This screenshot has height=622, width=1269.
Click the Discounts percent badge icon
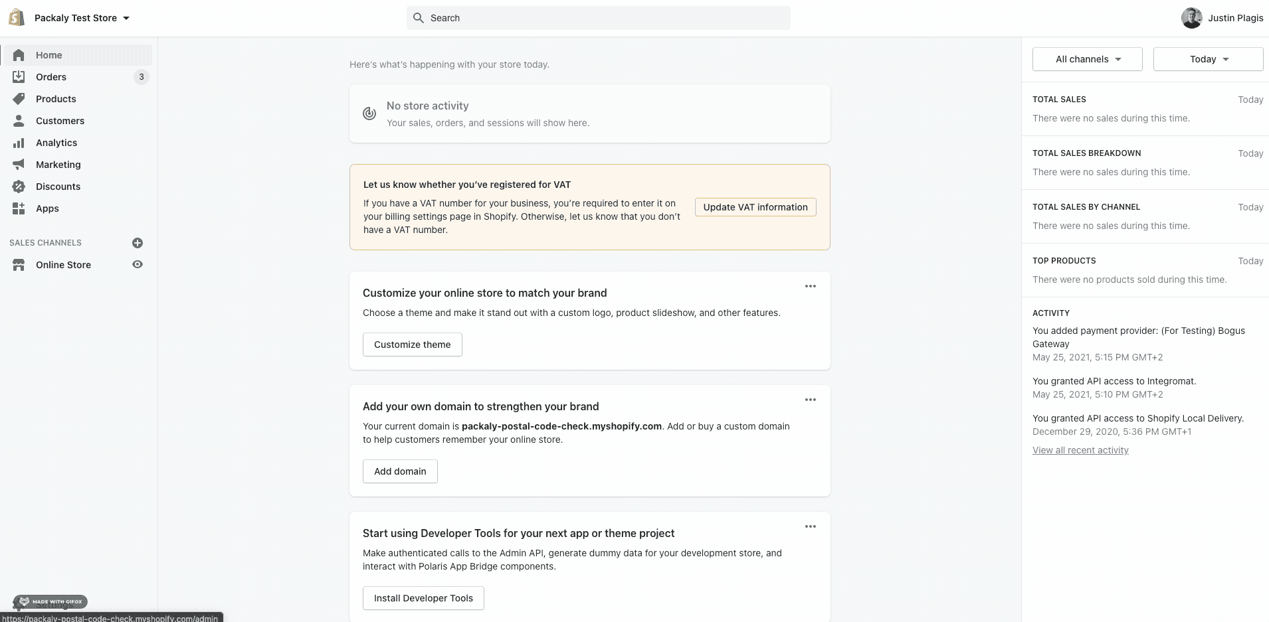(19, 187)
